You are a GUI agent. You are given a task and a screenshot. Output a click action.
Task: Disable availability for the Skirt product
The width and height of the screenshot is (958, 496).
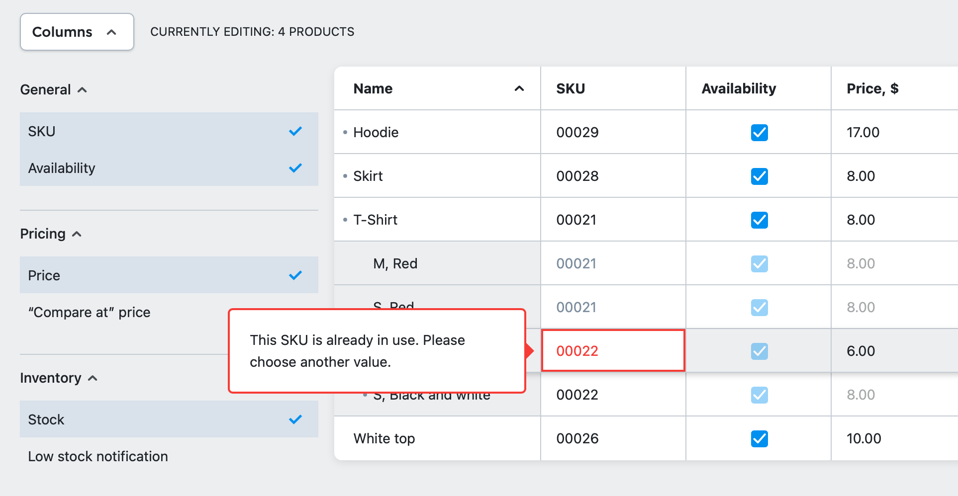tap(759, 176)
